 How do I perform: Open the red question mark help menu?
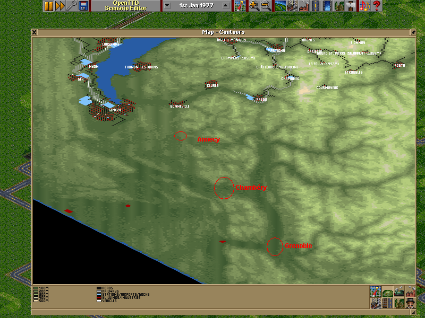pyautogui.click(x=377, y=6)
